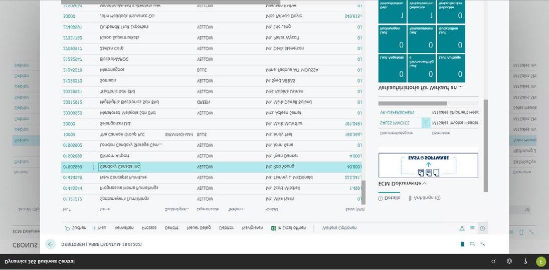Create a new customer with + Neu

99,227
